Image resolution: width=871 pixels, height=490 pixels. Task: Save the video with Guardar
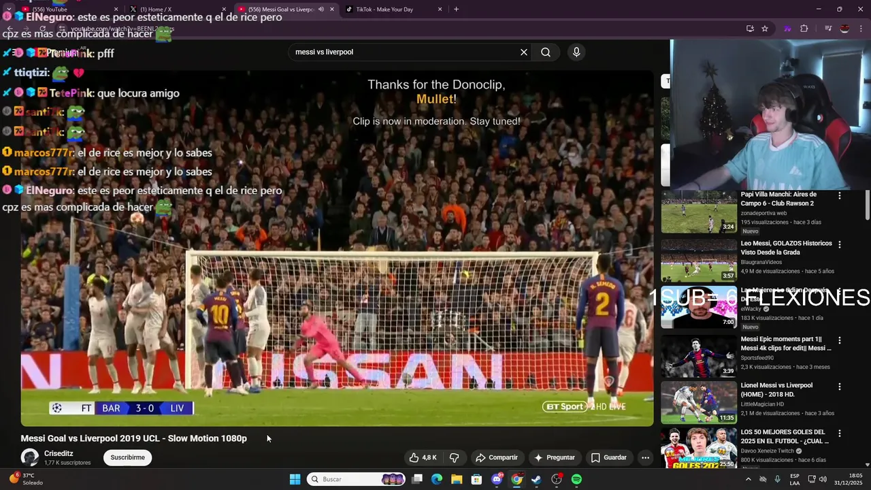(x=608, y=457)
